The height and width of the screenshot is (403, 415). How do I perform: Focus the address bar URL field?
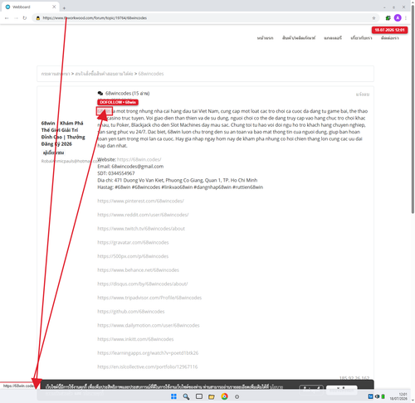[x=205, y=18]
